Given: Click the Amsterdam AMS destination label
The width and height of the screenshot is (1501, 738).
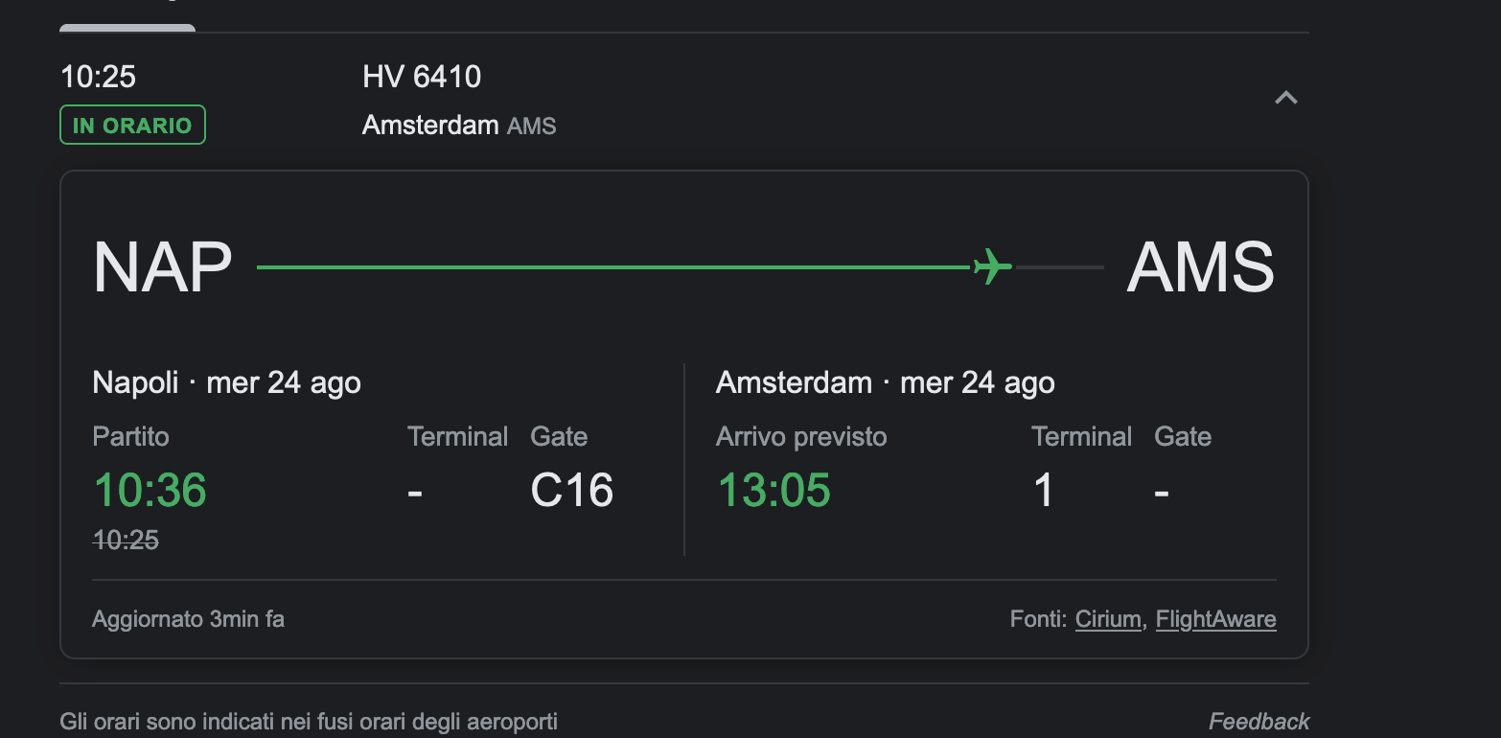Looking at the screenshot, I should pos(459,126).
